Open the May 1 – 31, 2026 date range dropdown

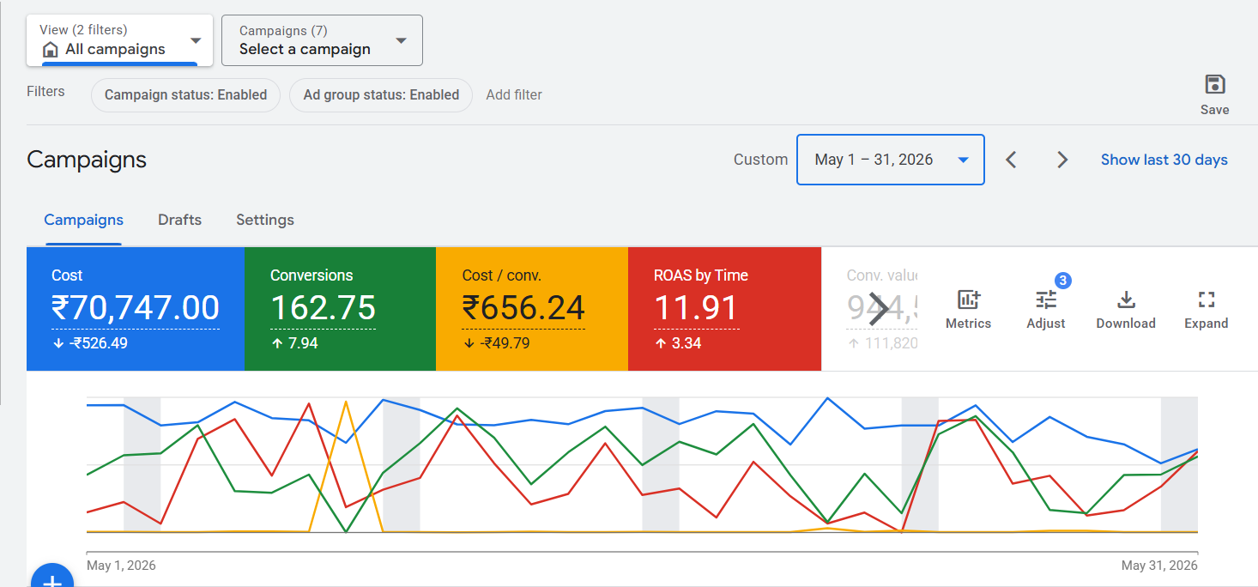click(x=890, y=160)
